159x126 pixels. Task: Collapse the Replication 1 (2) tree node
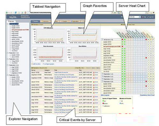tap(8, 53)
